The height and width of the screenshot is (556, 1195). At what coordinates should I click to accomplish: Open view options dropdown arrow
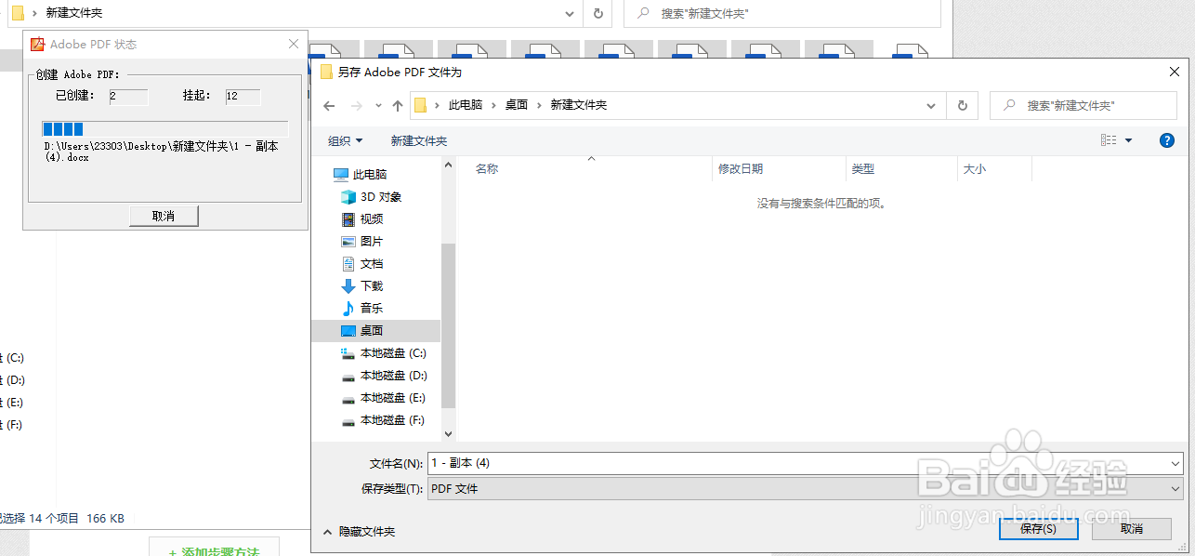click(x=1129, y=140)
